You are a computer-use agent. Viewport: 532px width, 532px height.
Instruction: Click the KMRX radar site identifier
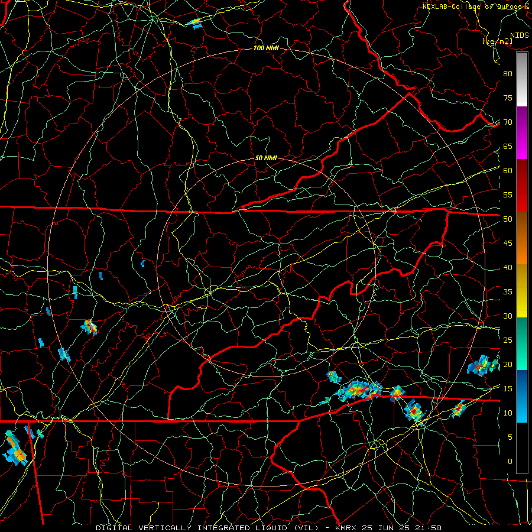click(x=346, y=528)
